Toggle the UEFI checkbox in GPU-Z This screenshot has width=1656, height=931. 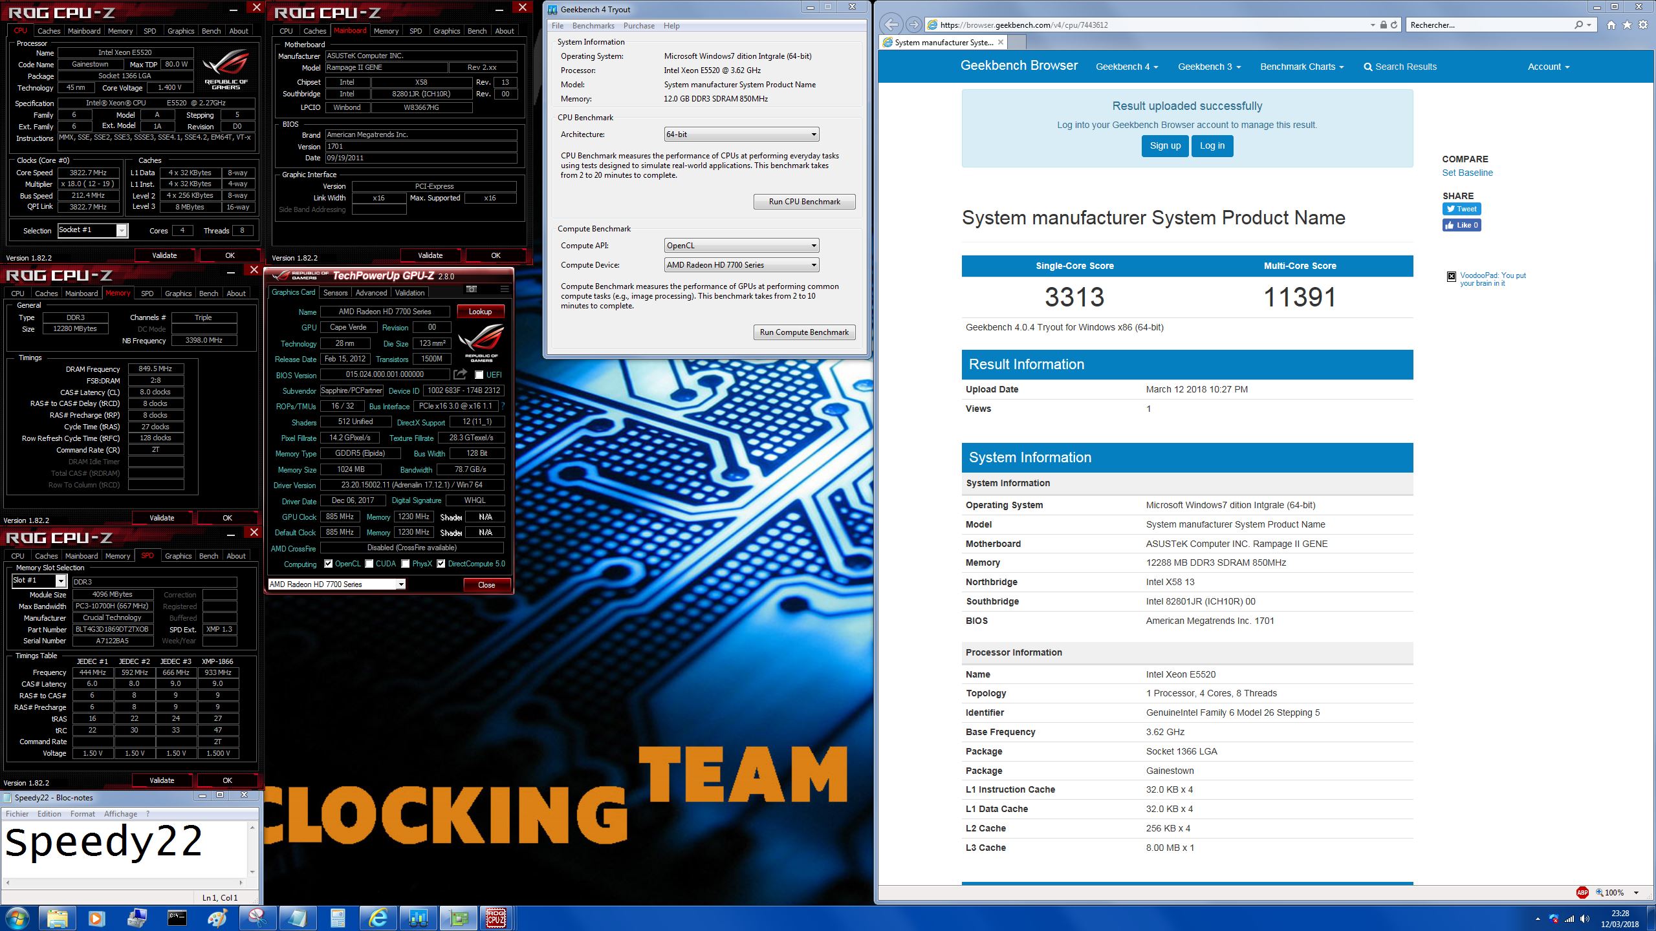click(x=479, y=375)
